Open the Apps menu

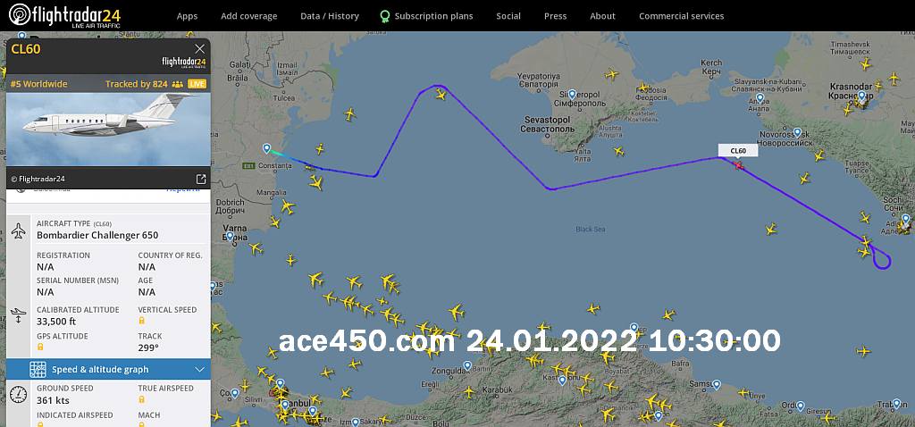188,16
